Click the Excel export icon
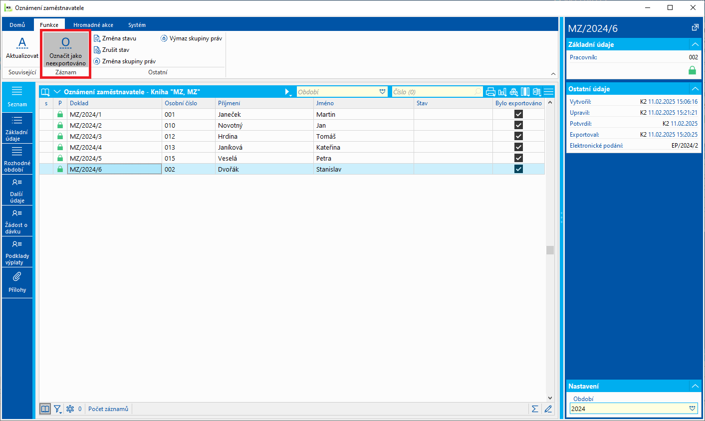This screenshot has height=421, width=705. 537,92
